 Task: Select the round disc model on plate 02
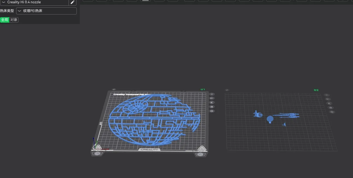coord(270,119)
